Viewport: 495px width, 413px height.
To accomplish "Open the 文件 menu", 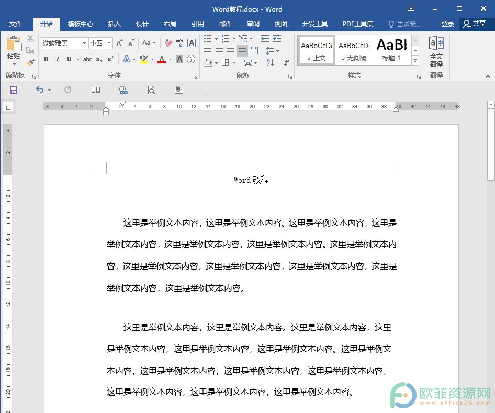I will (16, 24).
